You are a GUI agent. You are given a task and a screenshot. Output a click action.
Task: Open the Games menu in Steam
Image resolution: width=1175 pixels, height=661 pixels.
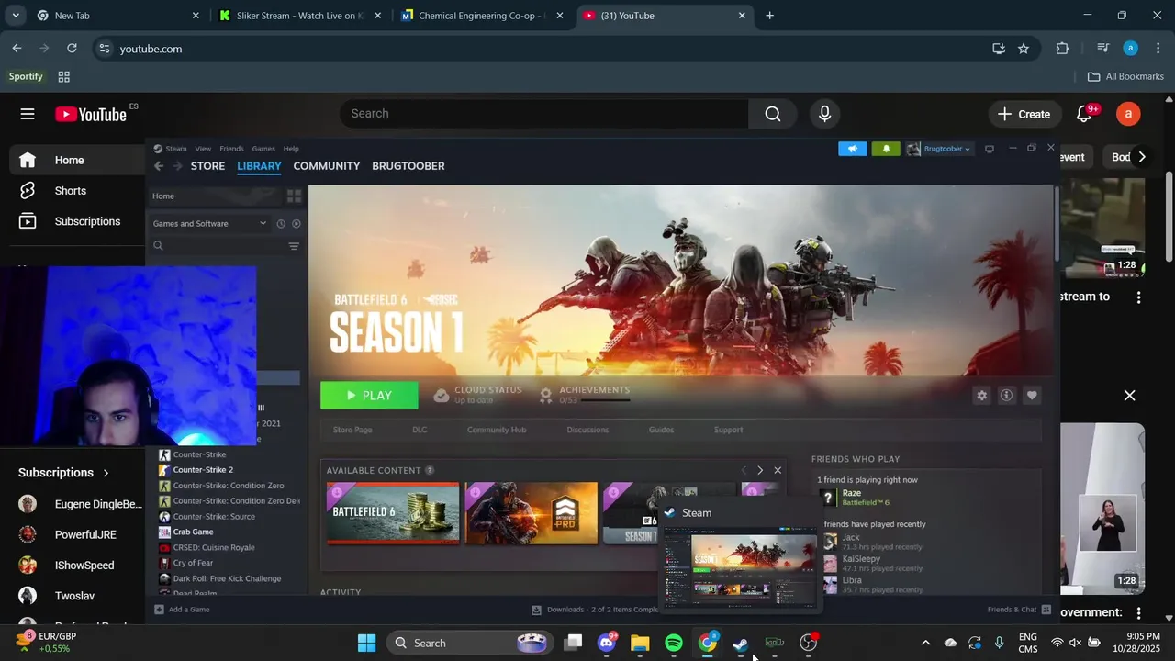[263, 149]
